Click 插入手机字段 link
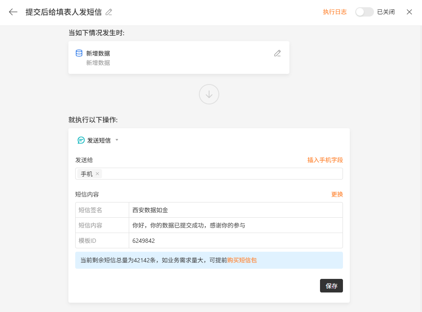The image size is (422, 312). [325, 160]
